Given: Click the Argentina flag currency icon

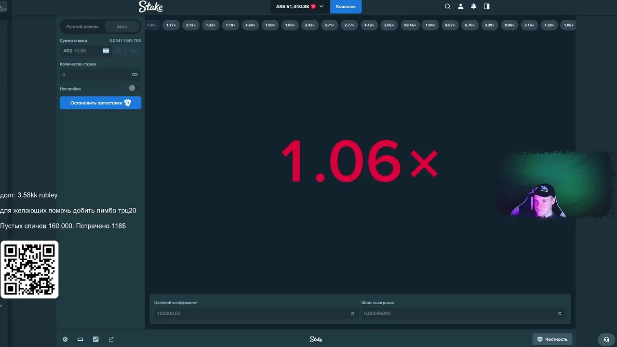Looking at the screenshot, I should tap(106, 51).
